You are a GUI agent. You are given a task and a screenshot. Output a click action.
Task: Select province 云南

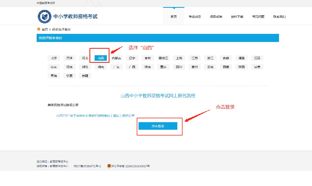click(x=210, y=67)
